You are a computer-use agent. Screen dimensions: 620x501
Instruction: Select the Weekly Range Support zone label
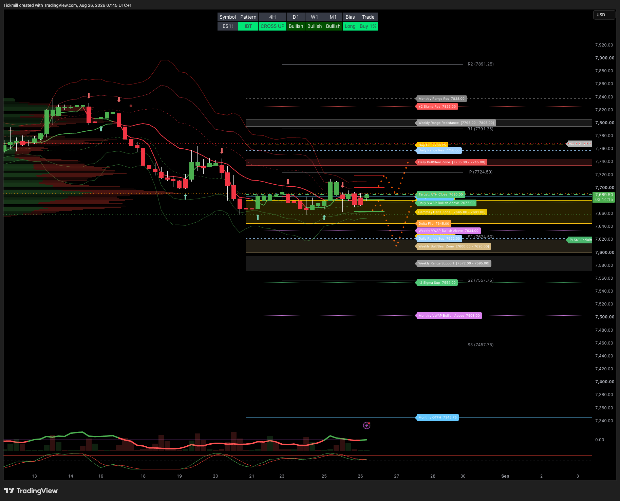pyautogui.click(x=453, y=263)
